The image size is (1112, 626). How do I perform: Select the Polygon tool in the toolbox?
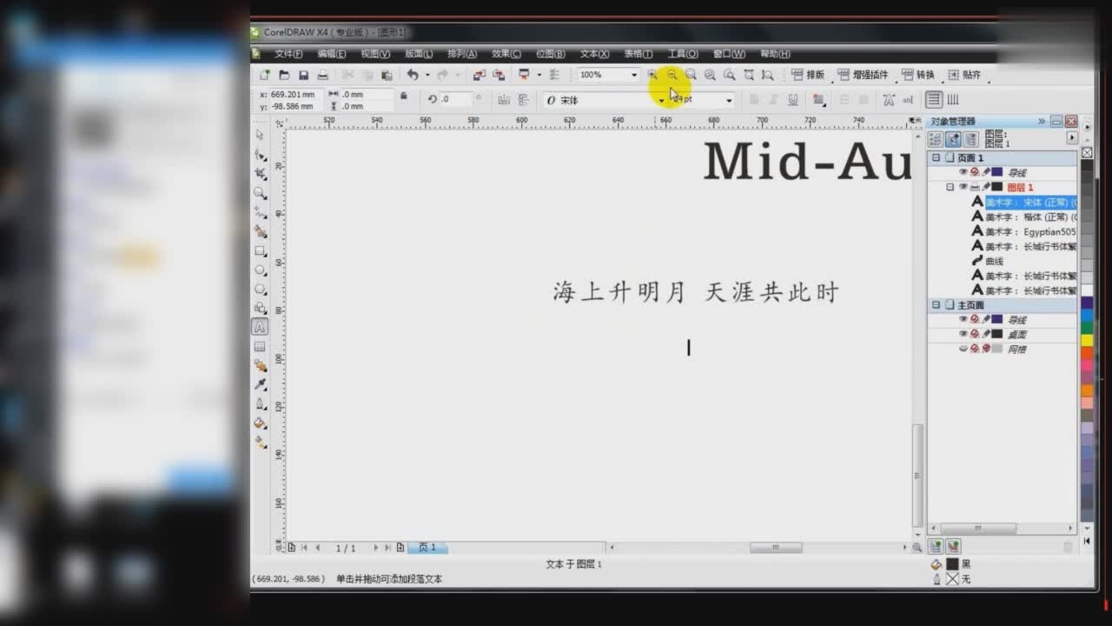tap(260, 289)
